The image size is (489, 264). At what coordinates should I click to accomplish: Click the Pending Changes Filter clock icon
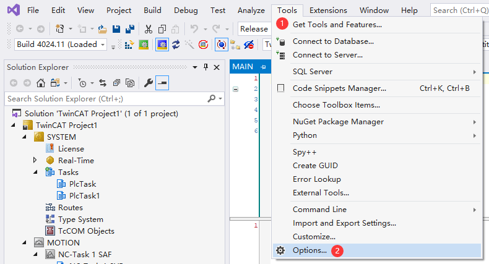[82, 83]
